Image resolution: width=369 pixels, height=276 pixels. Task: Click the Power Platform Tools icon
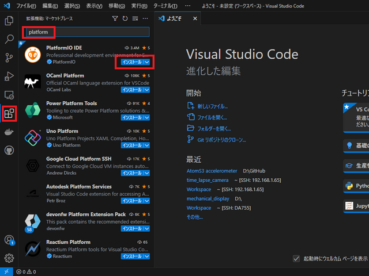click(x=33, y=110)
